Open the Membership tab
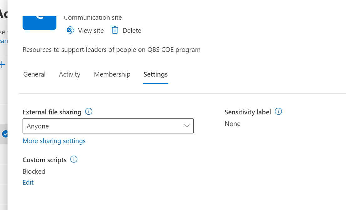 click(x=112, y=74)
